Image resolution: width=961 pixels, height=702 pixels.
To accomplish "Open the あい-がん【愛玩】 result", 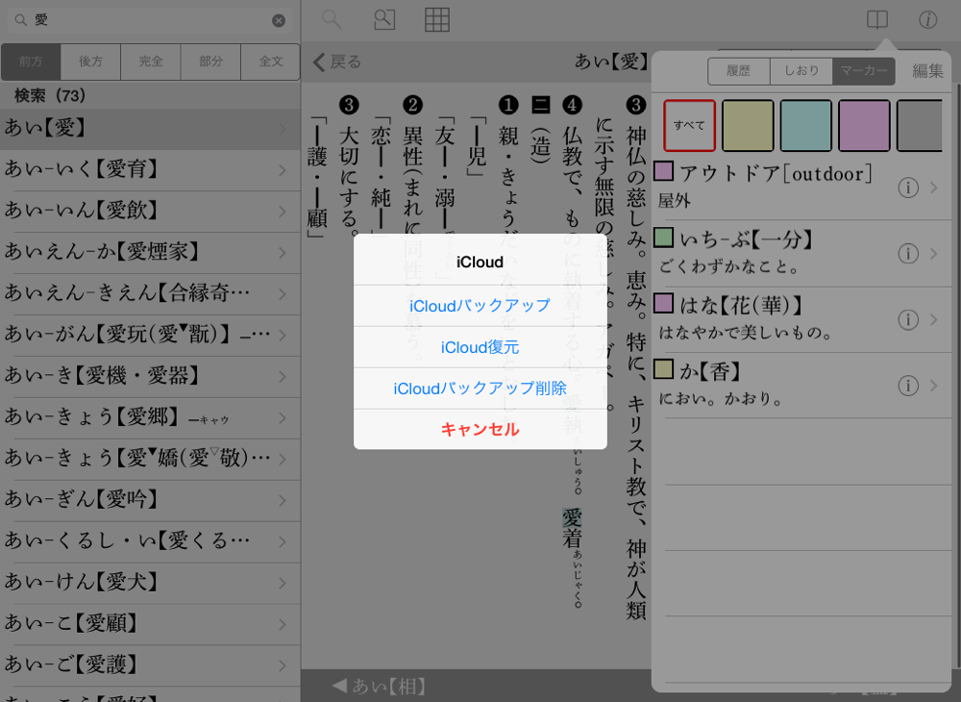I will tap(150, 335).
